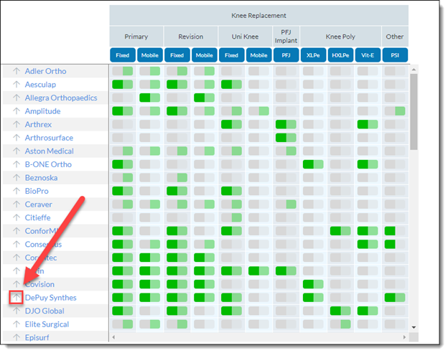Viewport: 448px width, 353px height.
Task: Click the HXLPe column button
Action: 340,55
